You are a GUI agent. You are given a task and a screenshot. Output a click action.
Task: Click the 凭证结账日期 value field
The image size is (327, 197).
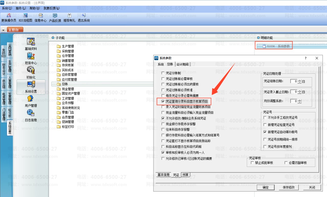294,82
